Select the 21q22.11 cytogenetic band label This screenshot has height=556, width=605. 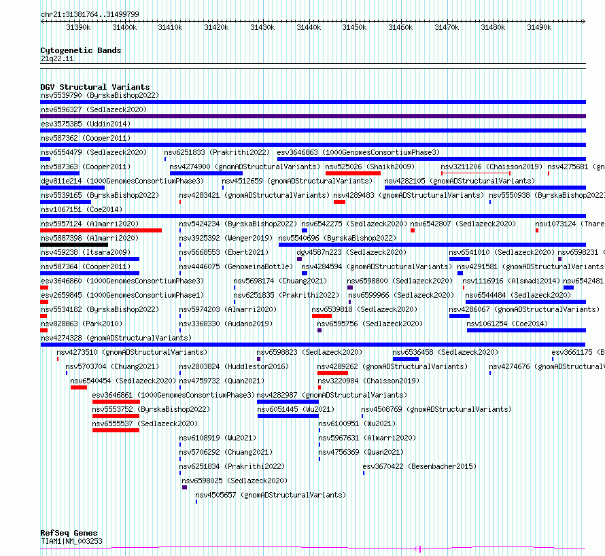click(57, 58)
